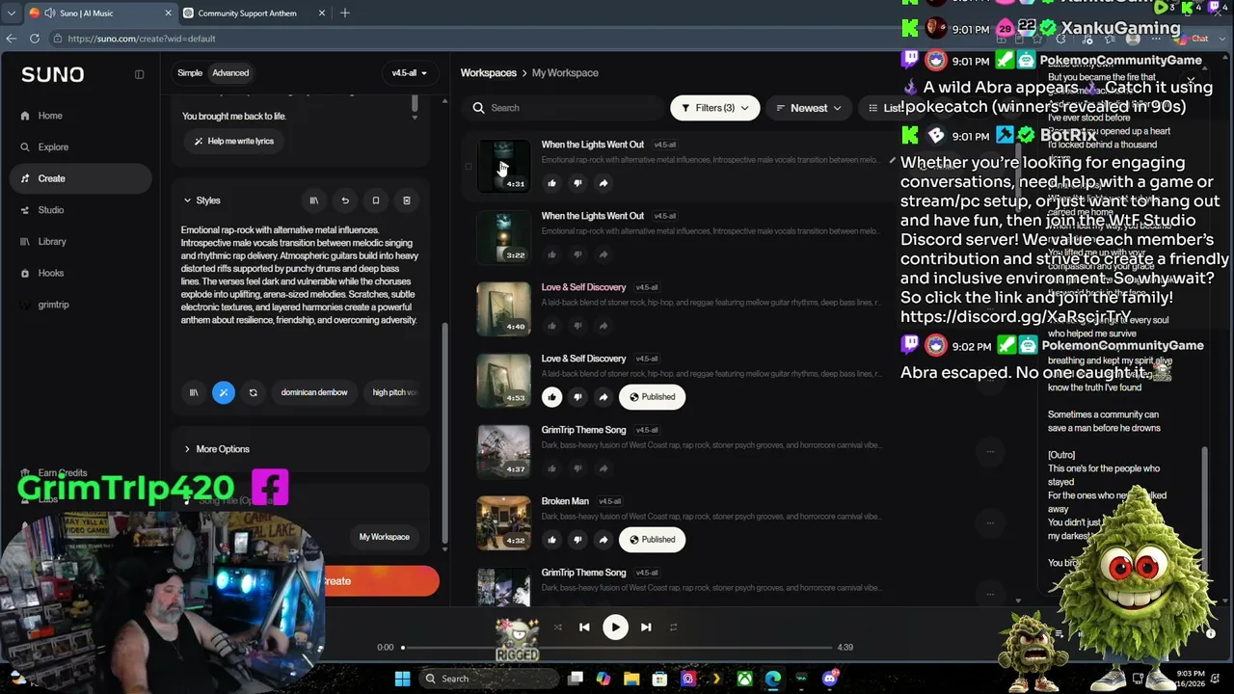Open the grimtrip profile entry
The height and width of the screenshot is (694, 1234).
coord(53,305)
